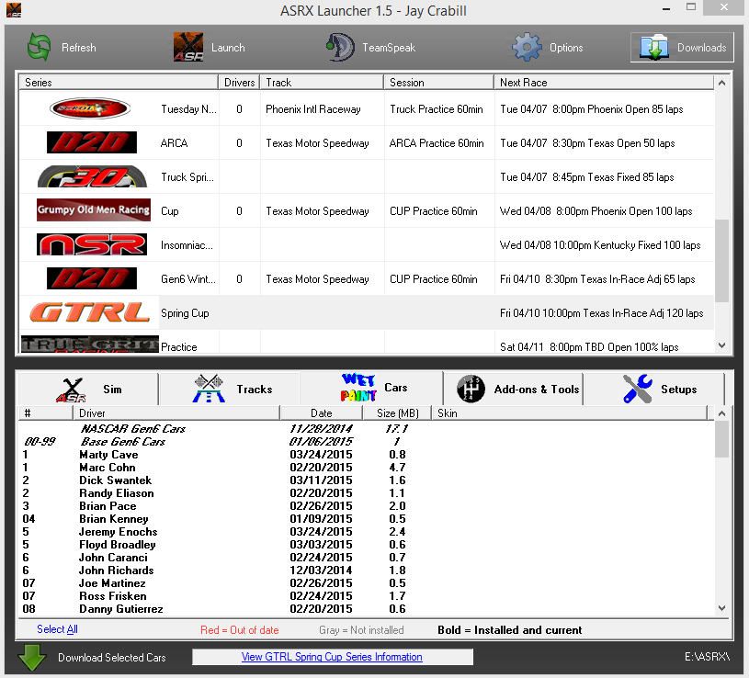Click the GTRL series logo

pos(89,312)
